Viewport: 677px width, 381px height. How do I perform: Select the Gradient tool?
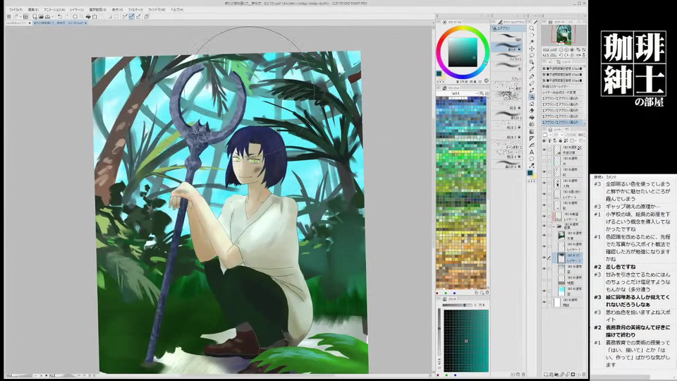(x=532, y=131)
